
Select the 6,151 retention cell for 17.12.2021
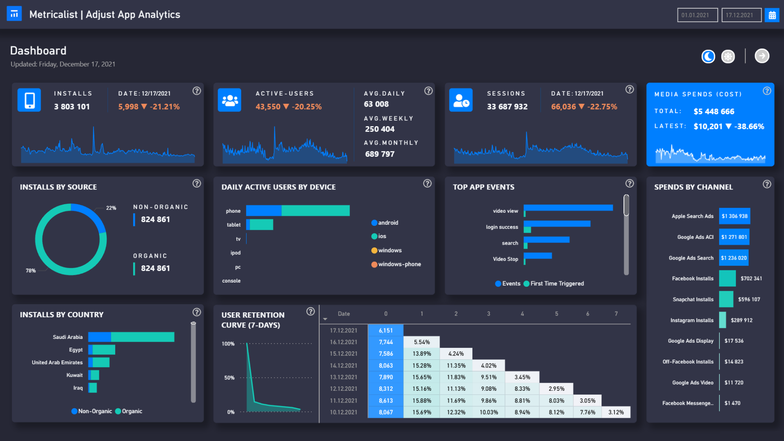[385, 330]
